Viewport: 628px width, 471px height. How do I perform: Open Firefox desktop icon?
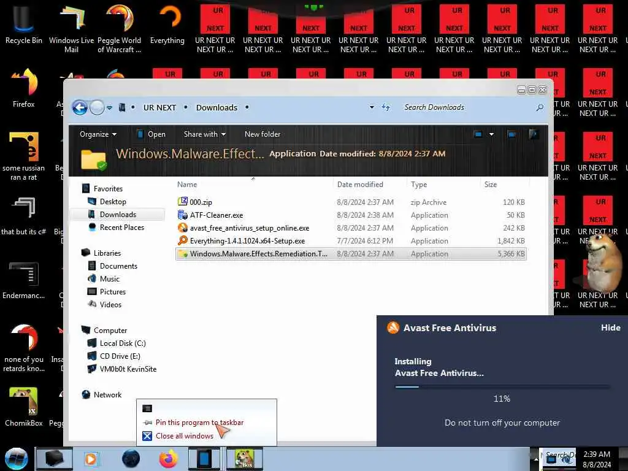24,88
